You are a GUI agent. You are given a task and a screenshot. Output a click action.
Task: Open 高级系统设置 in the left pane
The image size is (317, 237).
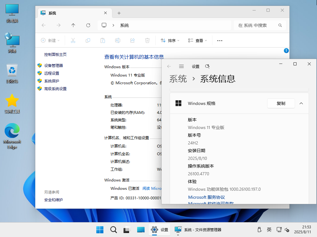point(55,89)
